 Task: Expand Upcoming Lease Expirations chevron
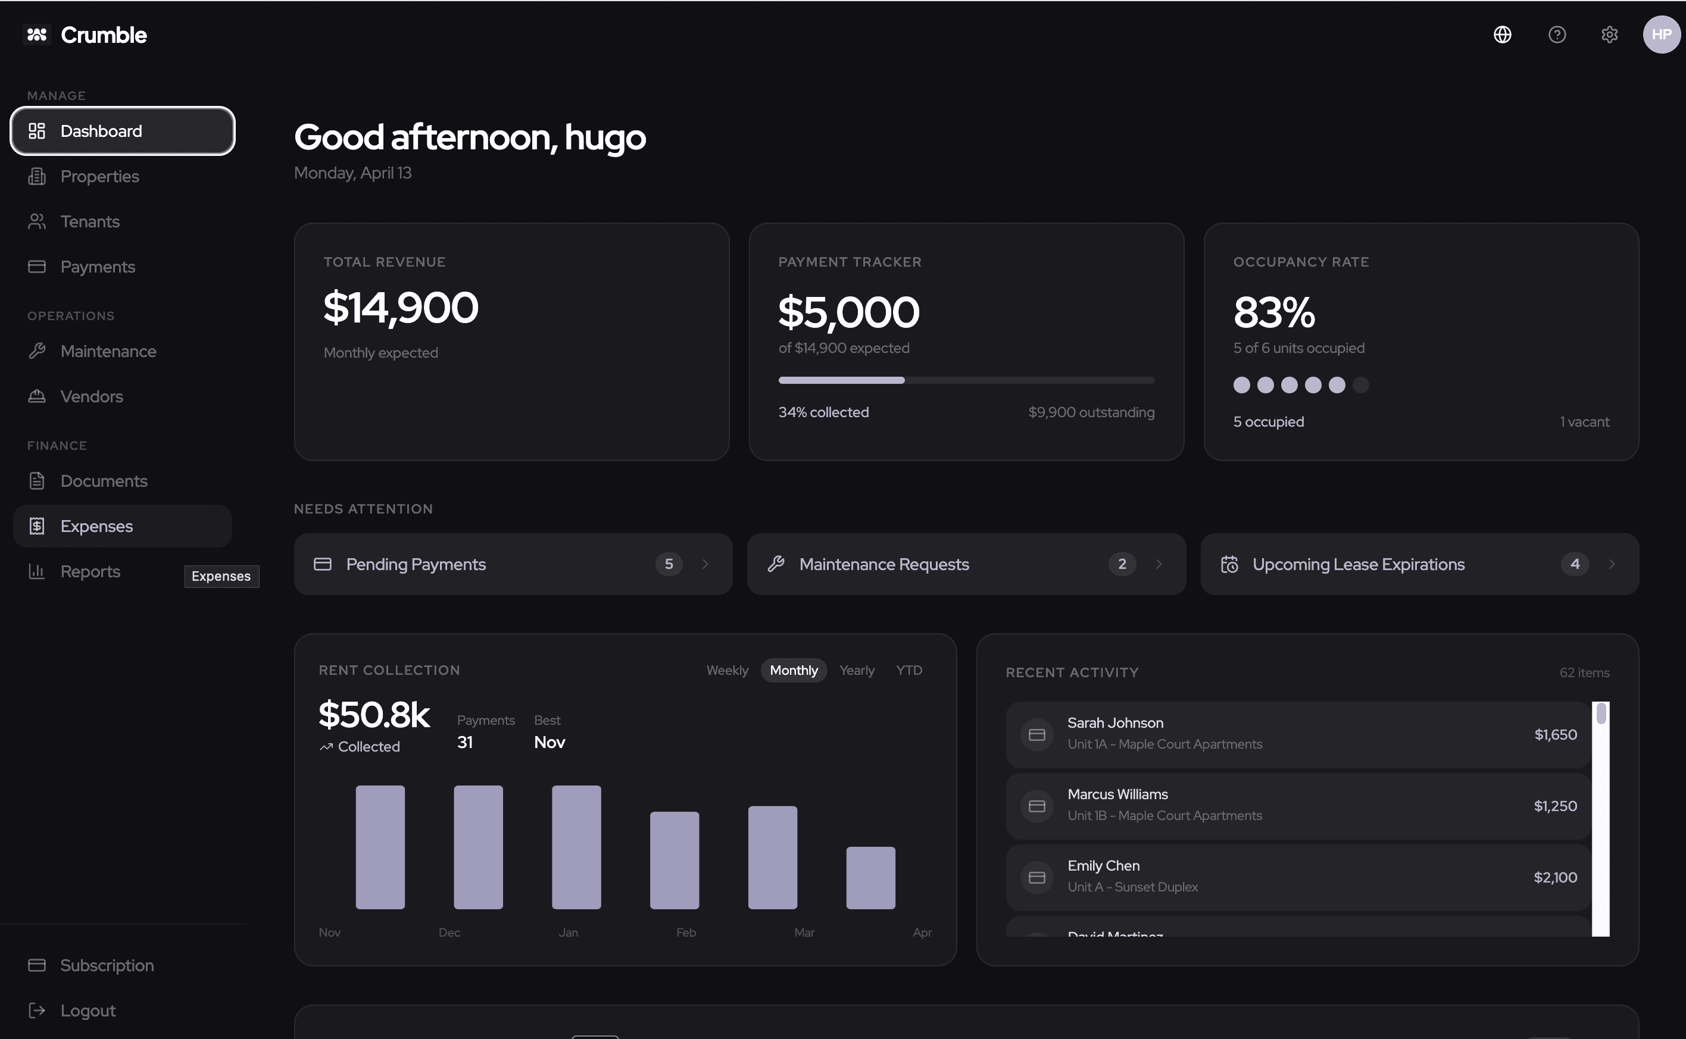(1611, 564)
